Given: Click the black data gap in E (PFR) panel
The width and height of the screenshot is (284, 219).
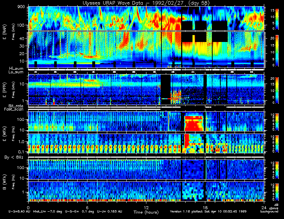Looking at the screenshot, I should pyautogui.click(x=165, y=89).
